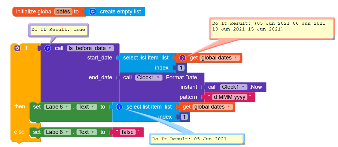Click resize handle of 05 Jun 2021 bubble
The height and width of the screenshot is (147, 338).
click(x=243, y=143)
